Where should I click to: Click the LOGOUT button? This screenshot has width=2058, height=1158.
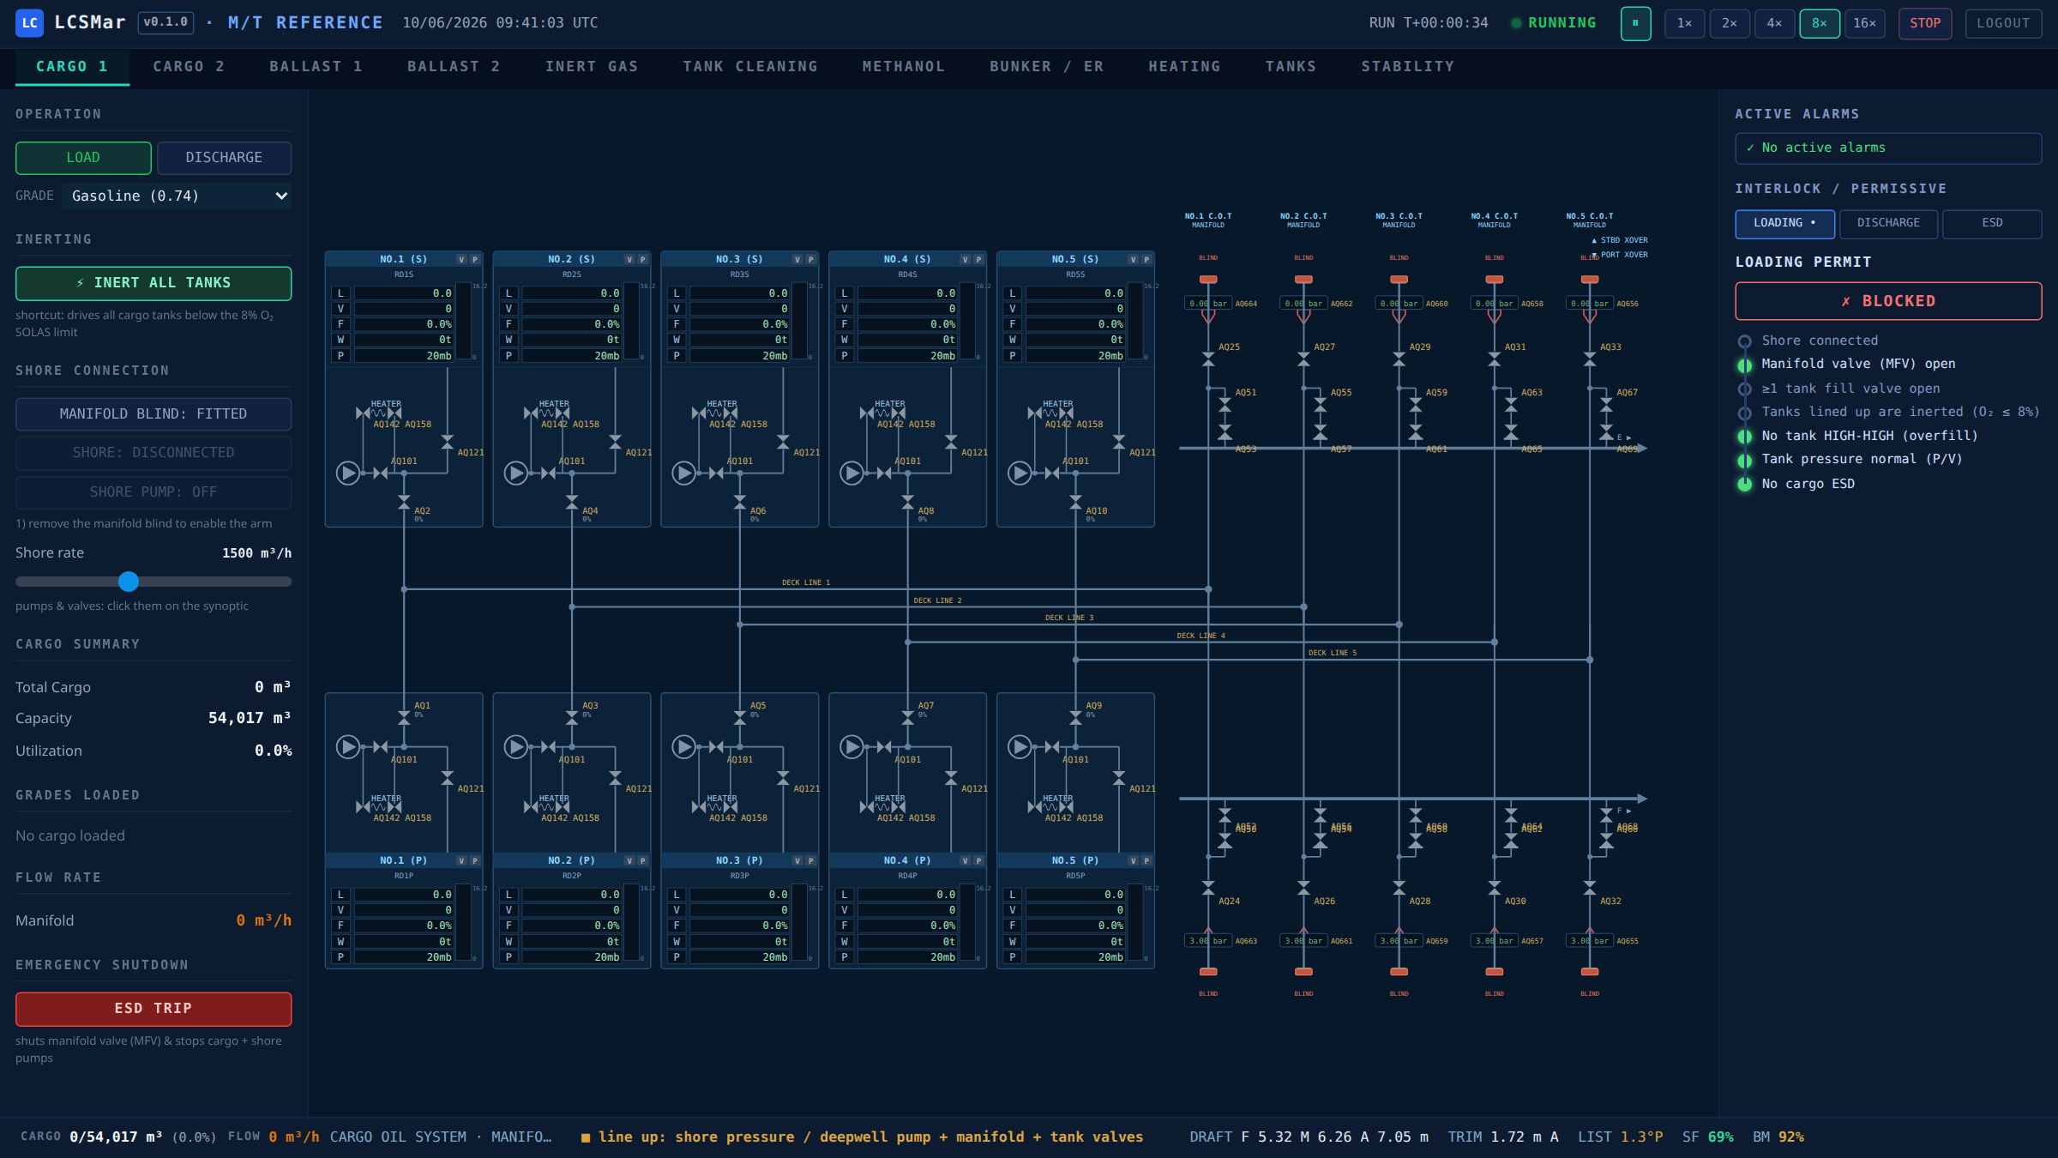click(x=2003, y=23)
